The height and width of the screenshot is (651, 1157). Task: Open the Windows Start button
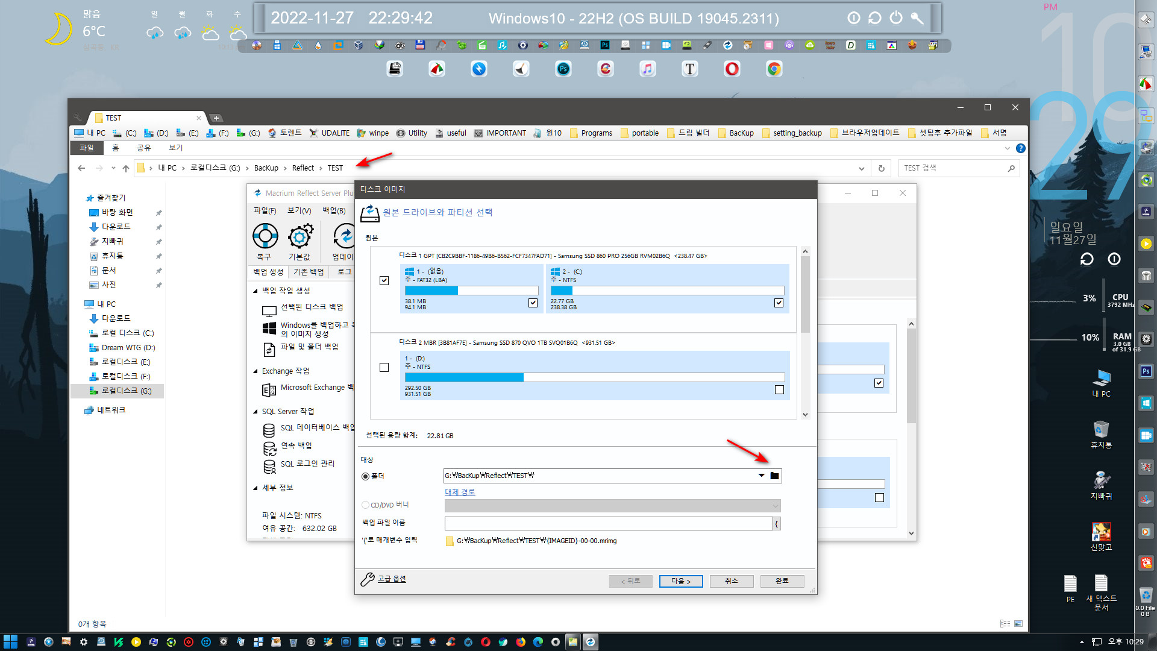[x=10, y=642]
